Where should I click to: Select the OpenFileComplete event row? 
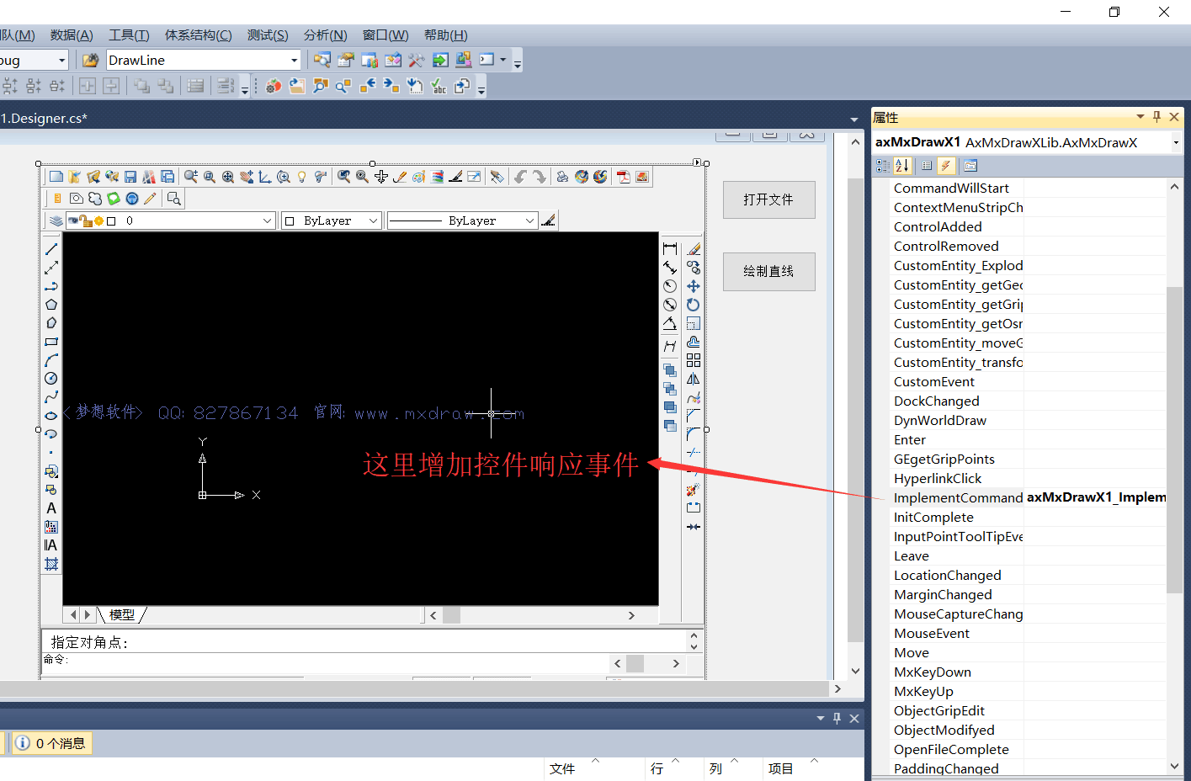click(1029, 749)
